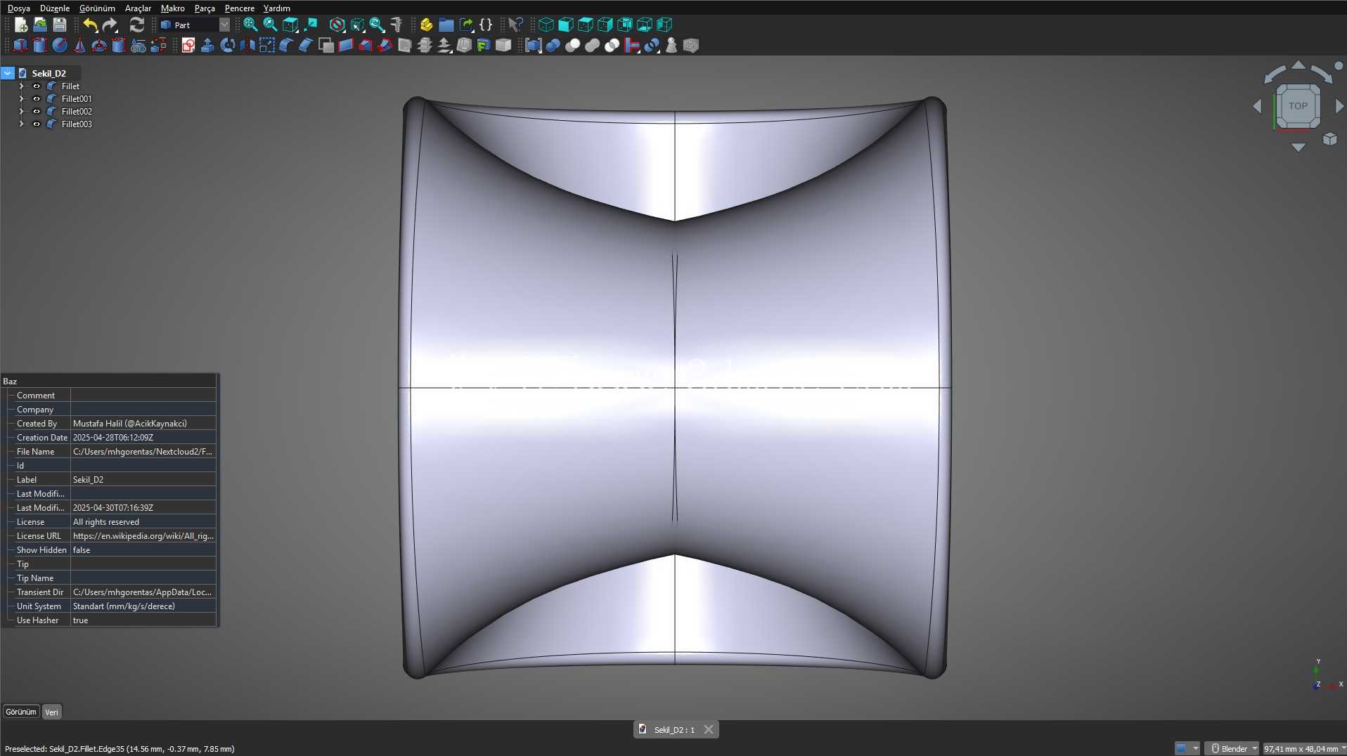Viewport: 1347px width, 756px height.
Task: Open the Yardım menu
Action: [276, 8]
